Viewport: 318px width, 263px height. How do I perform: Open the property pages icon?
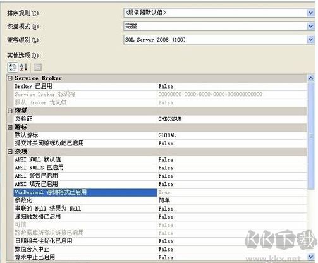(37, 68)
